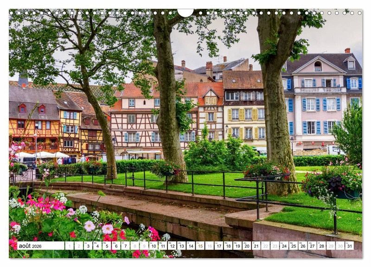Screen dimensions: 371x267
Task: Select day 12 in the calendar strip
Action: click(172, 246)
